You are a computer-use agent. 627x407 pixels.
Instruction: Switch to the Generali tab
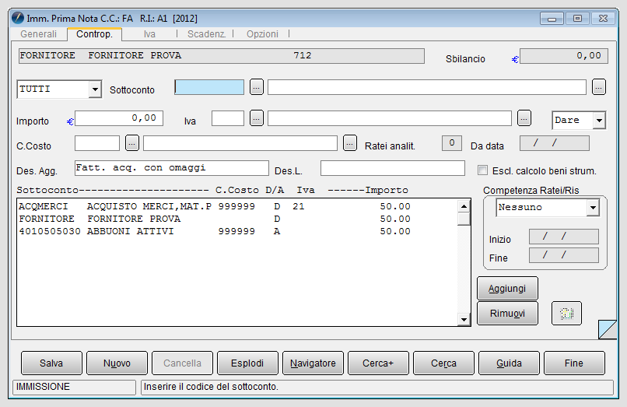point(38,34)
